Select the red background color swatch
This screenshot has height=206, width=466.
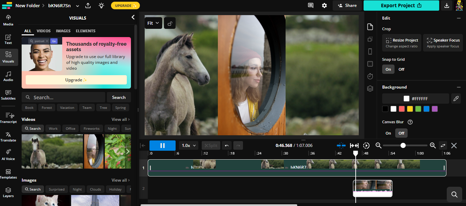[402, 109]
